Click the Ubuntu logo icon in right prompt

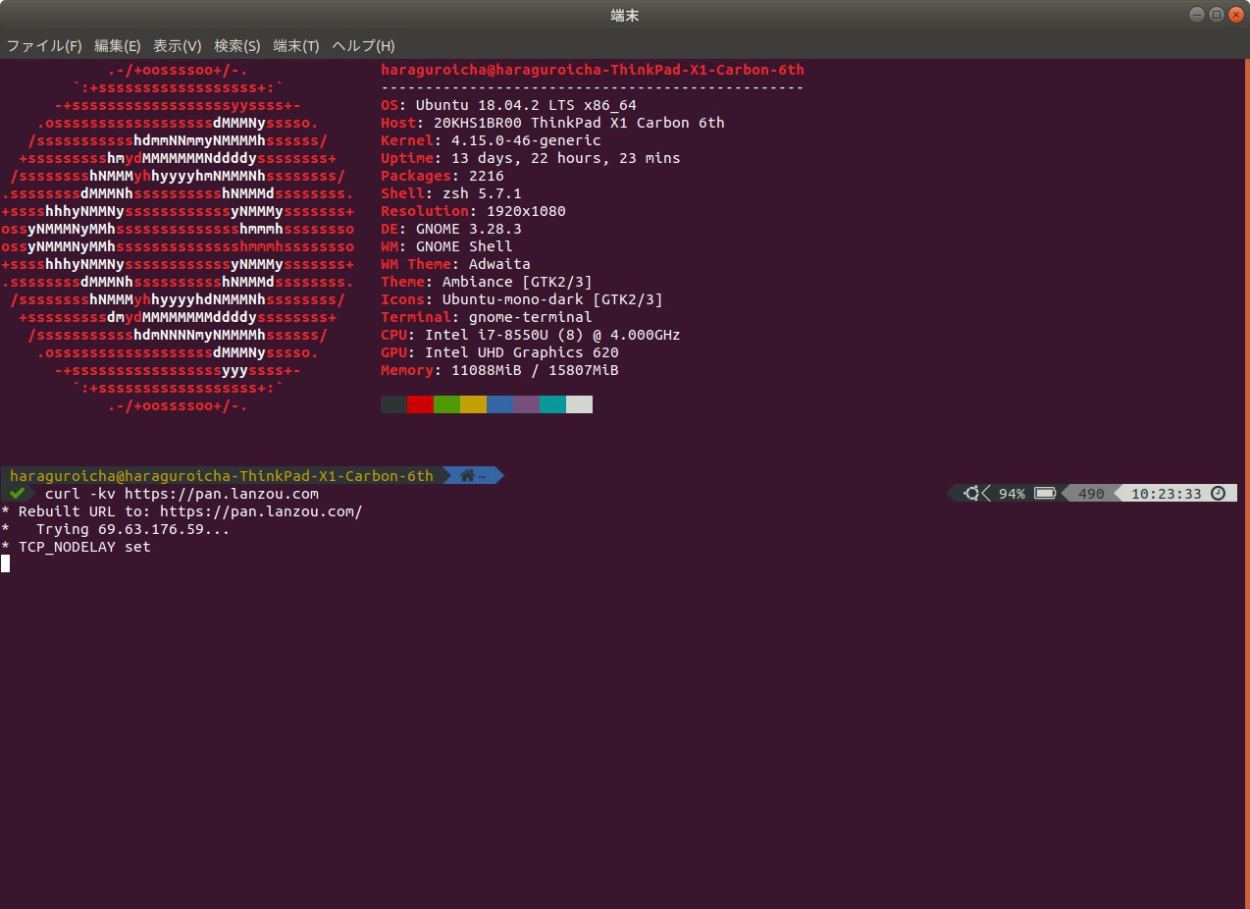(x=971, y=494)
